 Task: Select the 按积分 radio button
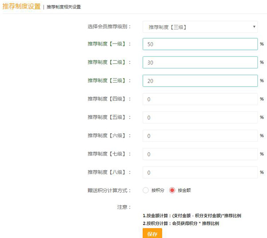tap(146, 190)
